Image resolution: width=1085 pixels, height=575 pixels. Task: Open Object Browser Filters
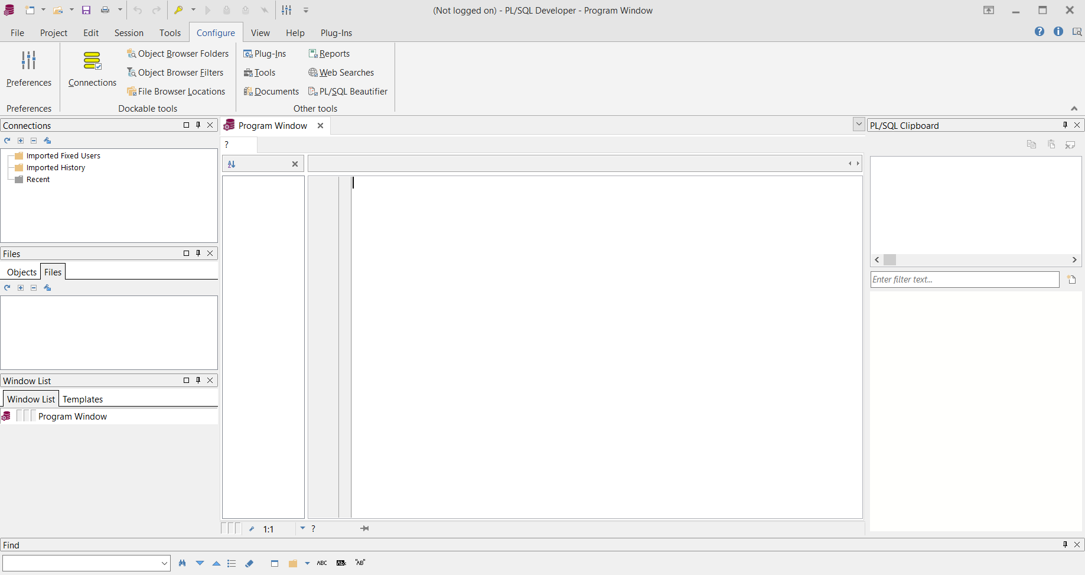click(x=175, y=73)
